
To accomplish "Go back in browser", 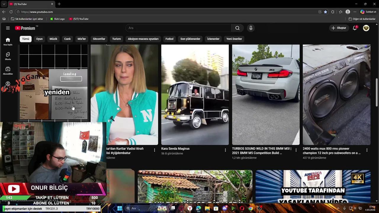I will (x=4, y=12).
